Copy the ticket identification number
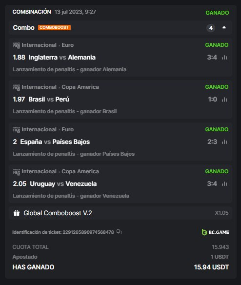 click(x=119, y=232)
